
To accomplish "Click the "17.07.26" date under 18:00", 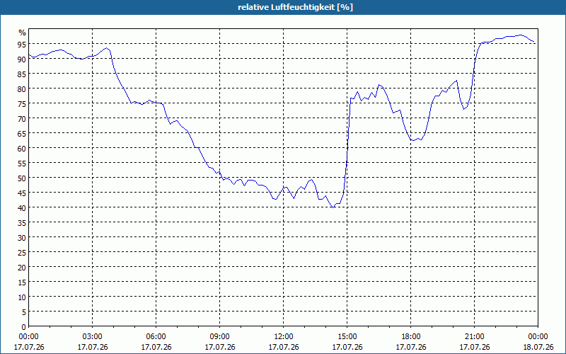I will coord(411,347).
